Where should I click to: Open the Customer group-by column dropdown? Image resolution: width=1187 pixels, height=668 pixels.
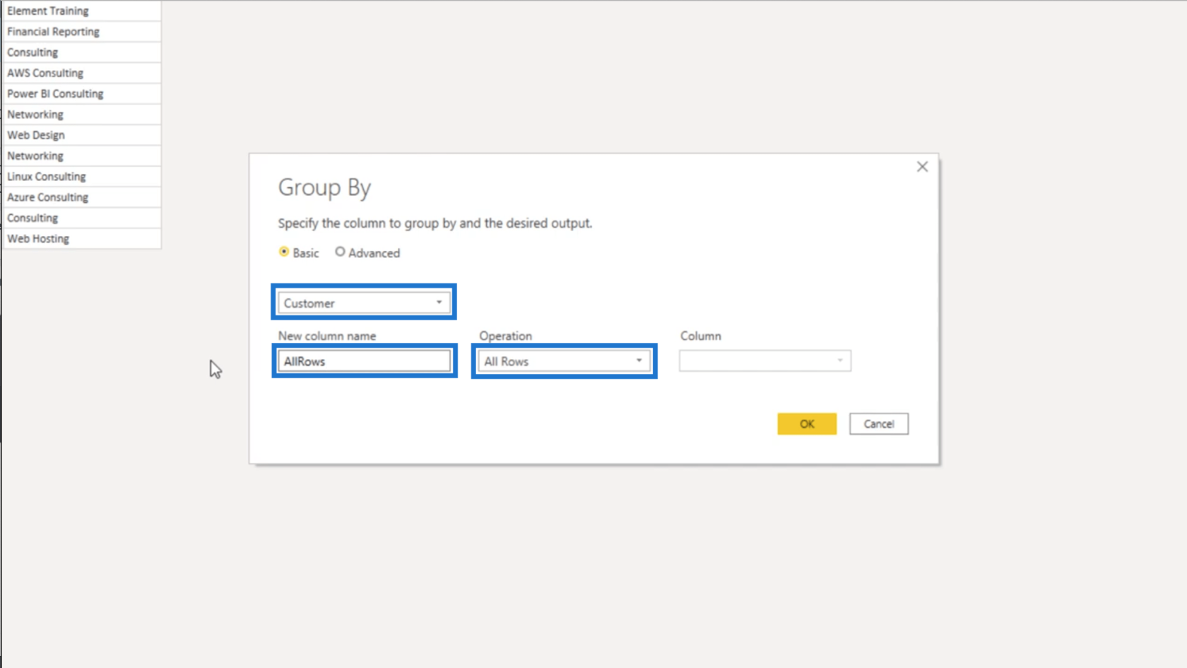coord(364,303)
